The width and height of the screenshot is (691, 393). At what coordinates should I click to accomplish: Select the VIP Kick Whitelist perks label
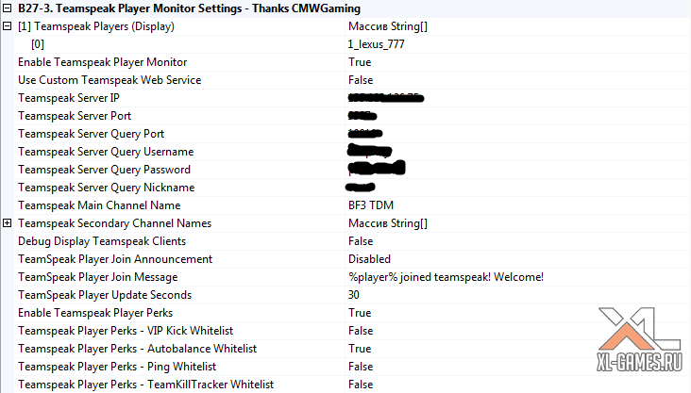[126, 331]
